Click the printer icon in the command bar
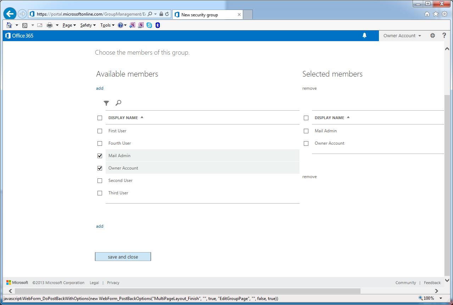 tap(50, 25)
